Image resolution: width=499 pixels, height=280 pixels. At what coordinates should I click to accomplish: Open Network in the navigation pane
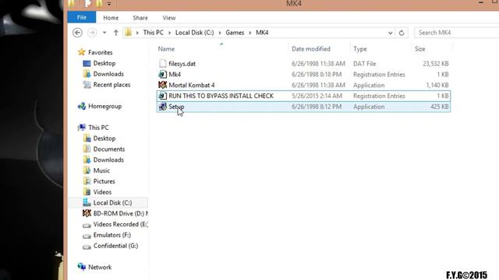tap(100, 268)
